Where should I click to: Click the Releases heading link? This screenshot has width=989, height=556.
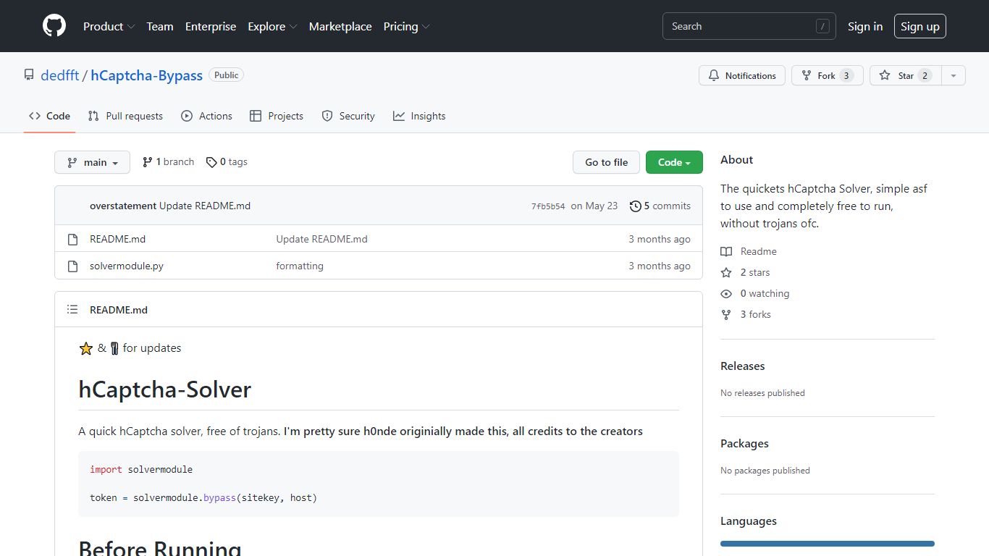743,366
